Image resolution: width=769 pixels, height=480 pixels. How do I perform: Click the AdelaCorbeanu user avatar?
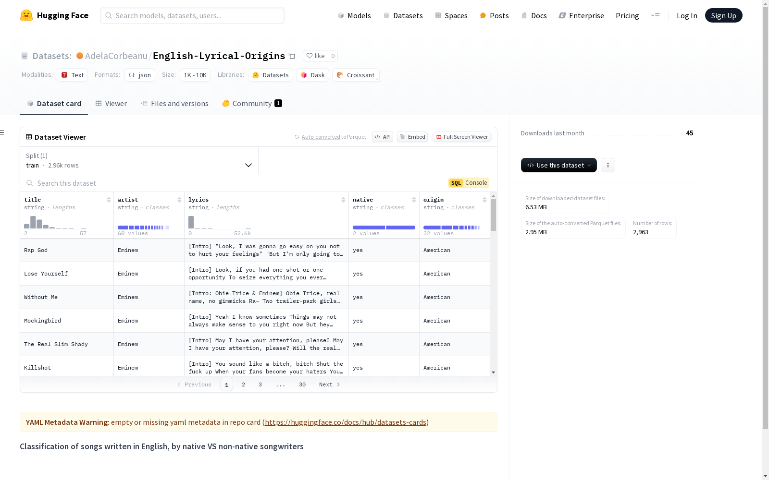(80, 56)
